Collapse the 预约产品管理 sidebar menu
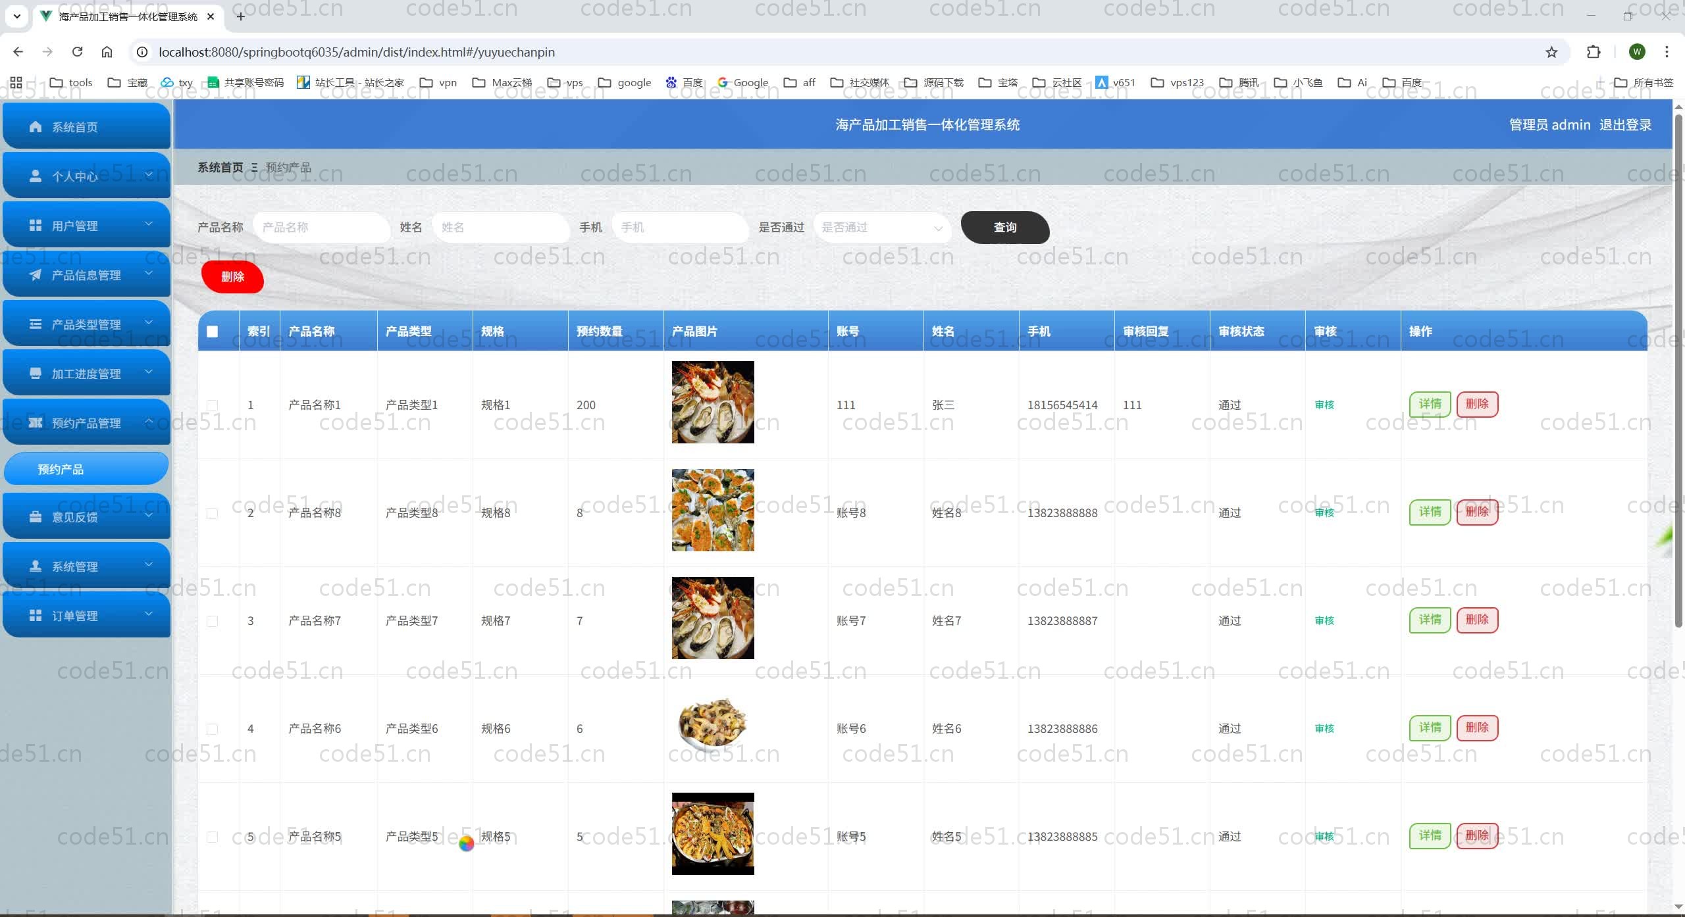Viewport: 1685px width, 917px height. coord(86,423)
